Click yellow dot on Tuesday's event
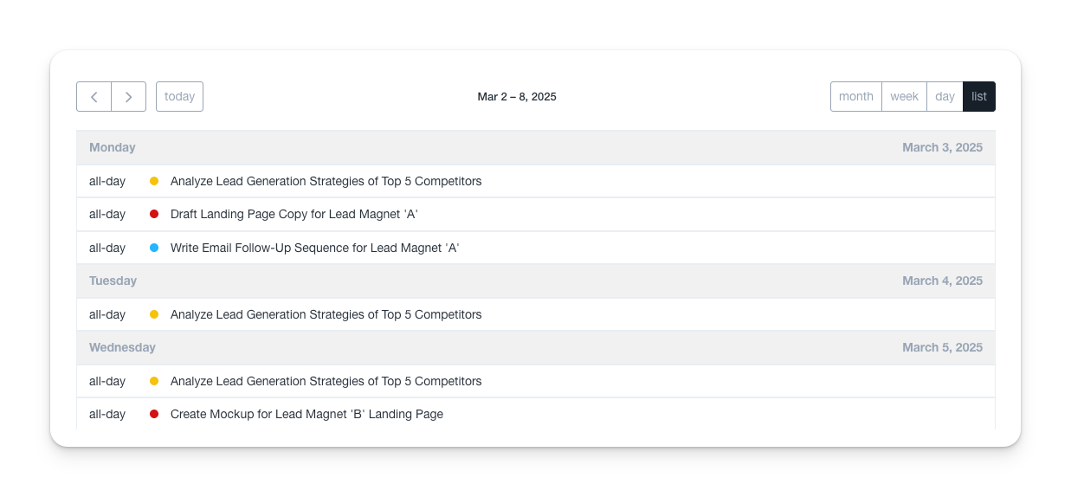Screen dimensions: 1071x497 tap(154, 314)
